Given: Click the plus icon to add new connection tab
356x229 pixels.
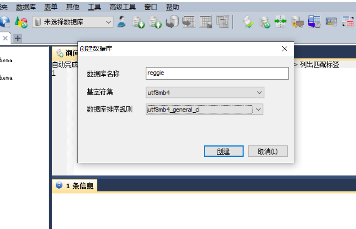Looking at the screenshot, I should pyautogui.click(x=18, y=38).
